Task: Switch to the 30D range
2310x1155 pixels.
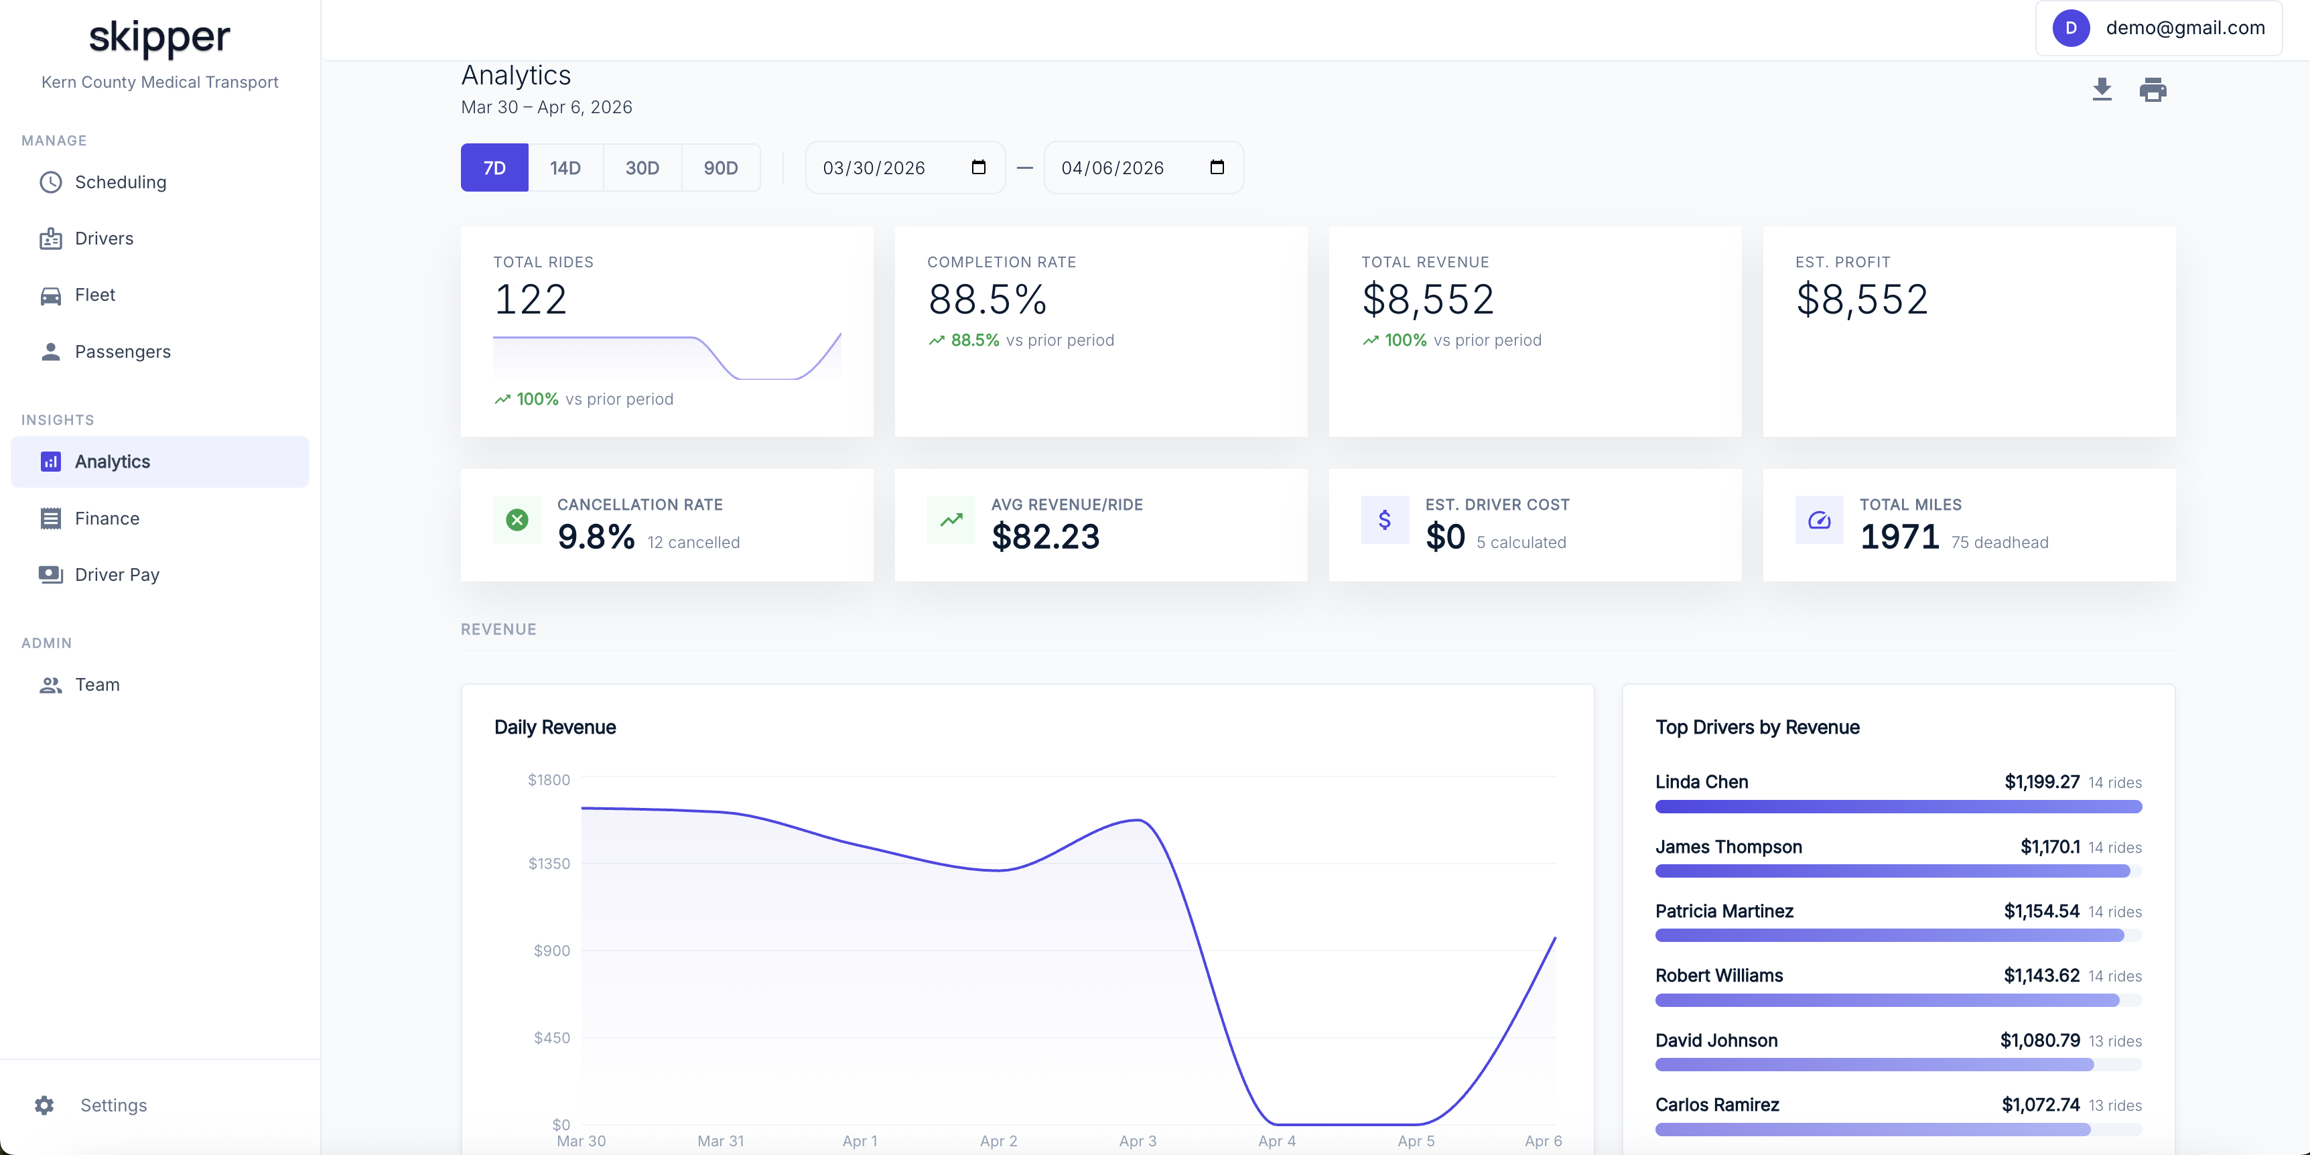Action: coord(642,167)
